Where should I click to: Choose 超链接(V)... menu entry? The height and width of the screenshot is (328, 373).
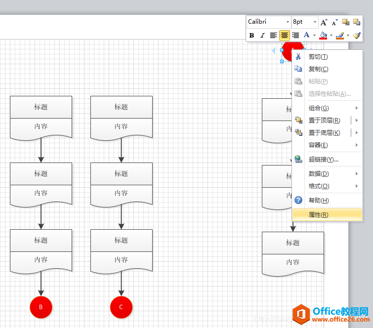(328, 160)
